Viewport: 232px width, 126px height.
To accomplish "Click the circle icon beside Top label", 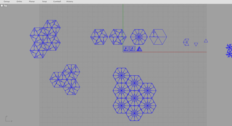I will point(2,6).
